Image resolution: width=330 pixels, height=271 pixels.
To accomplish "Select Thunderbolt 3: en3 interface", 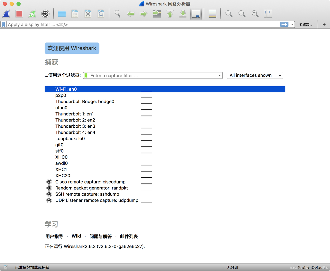I will point(165,126).
